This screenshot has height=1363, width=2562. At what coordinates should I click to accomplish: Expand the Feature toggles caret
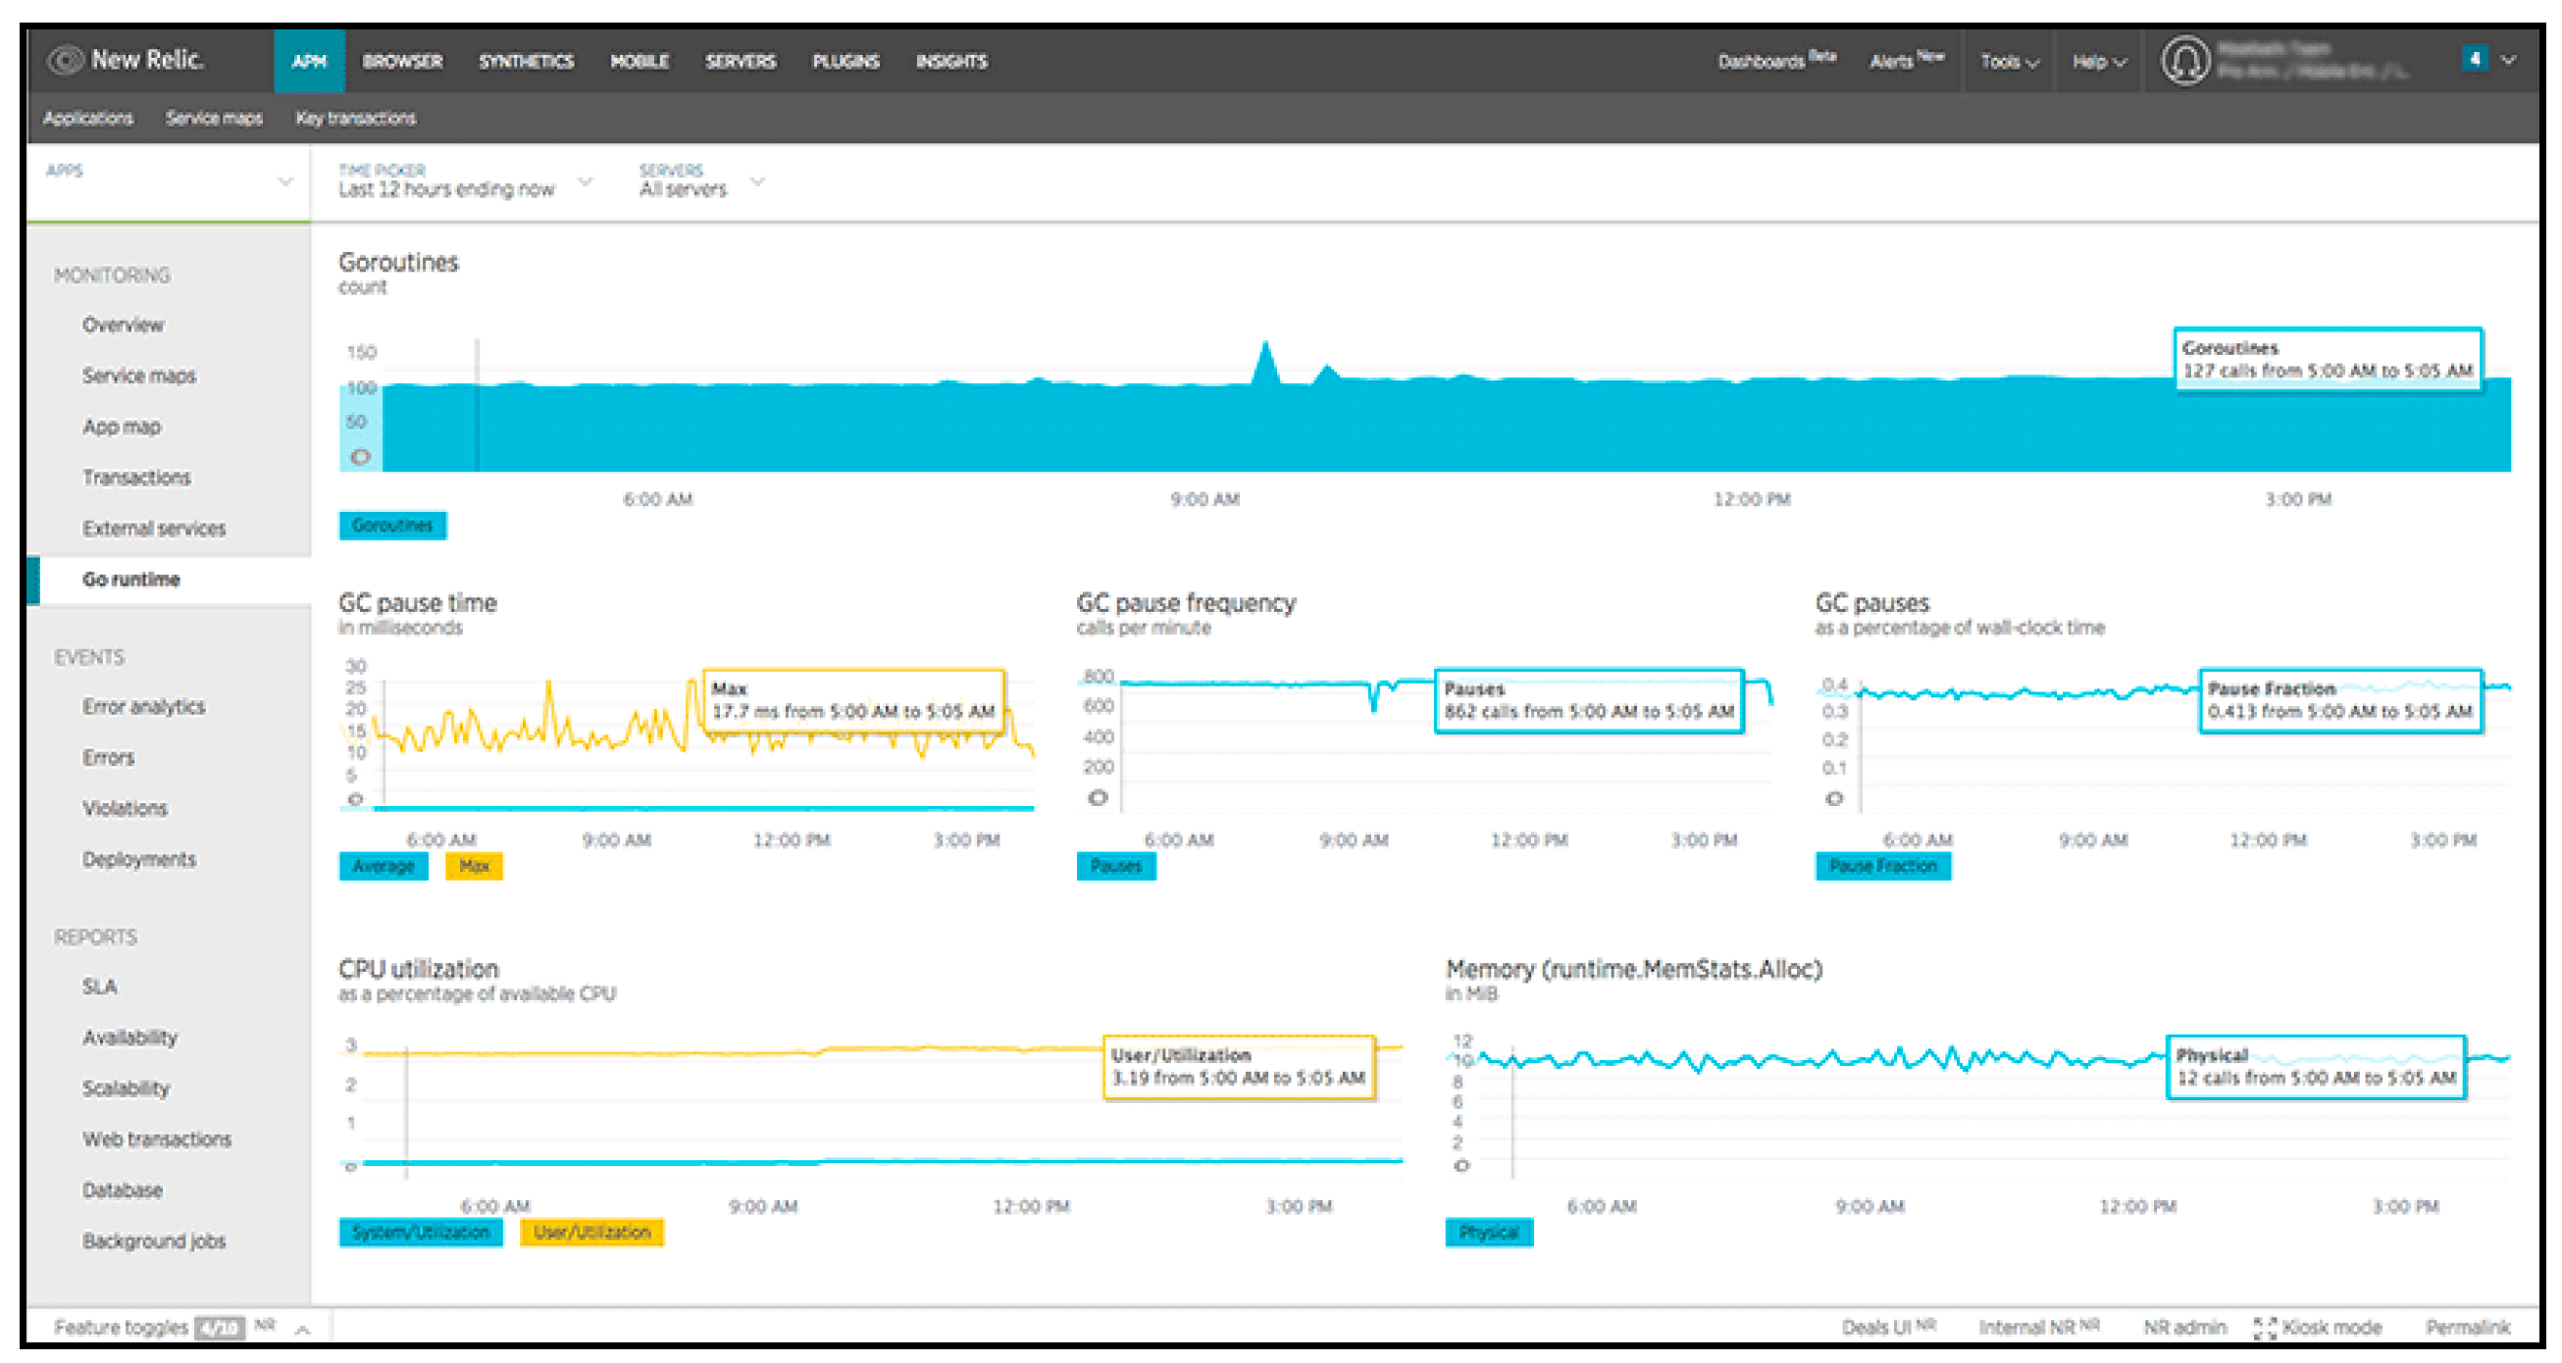tap(302, 1330)
